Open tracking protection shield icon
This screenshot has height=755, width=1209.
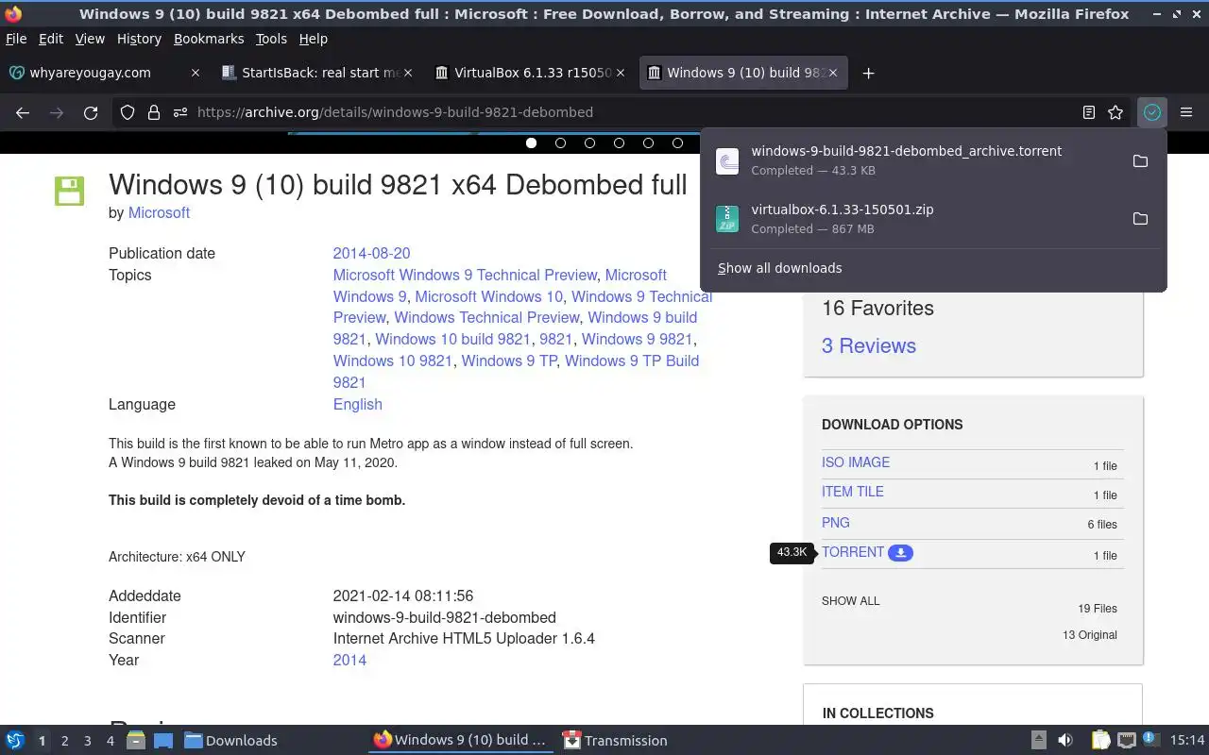pyautogui.click(x=128, y=112)
